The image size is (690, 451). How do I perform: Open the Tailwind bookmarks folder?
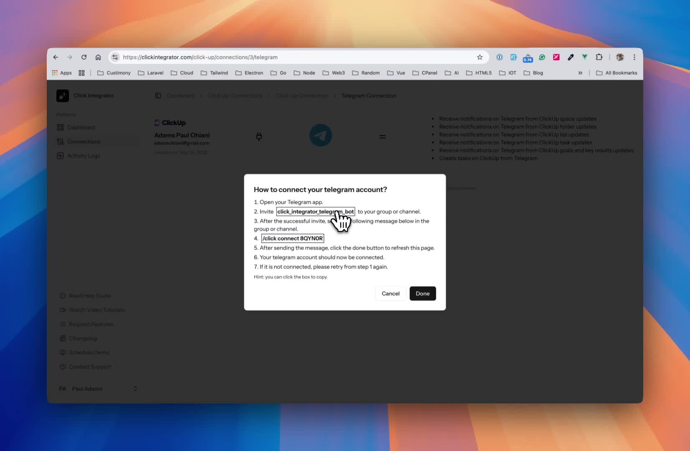(x=214, y=73)
